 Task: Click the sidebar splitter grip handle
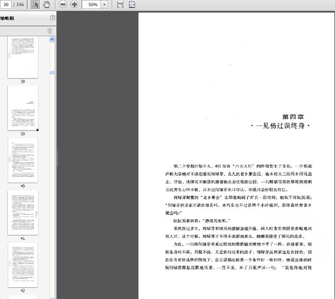coord(58,158)
